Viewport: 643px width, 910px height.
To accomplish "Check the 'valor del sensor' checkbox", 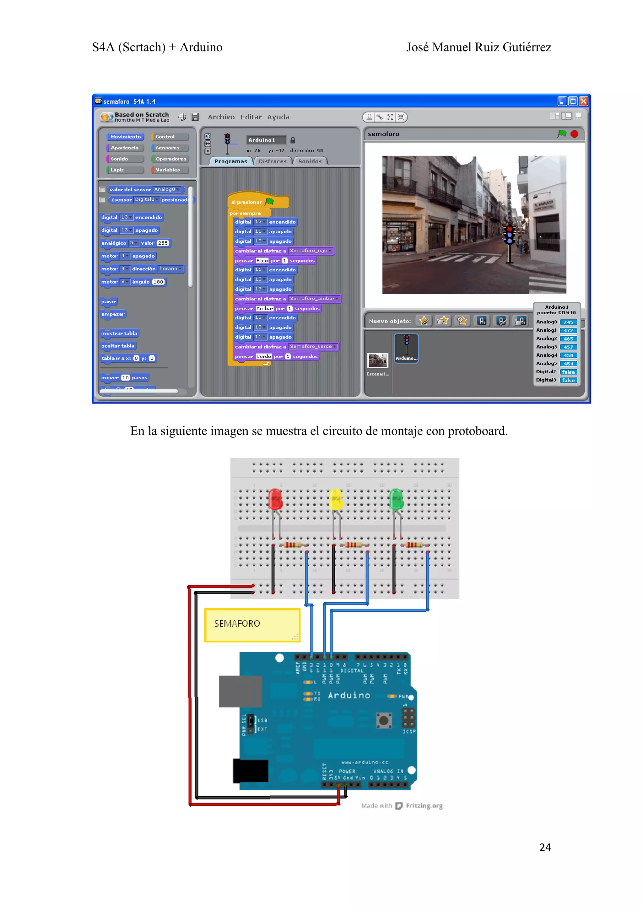I will (x=103, y=189).
